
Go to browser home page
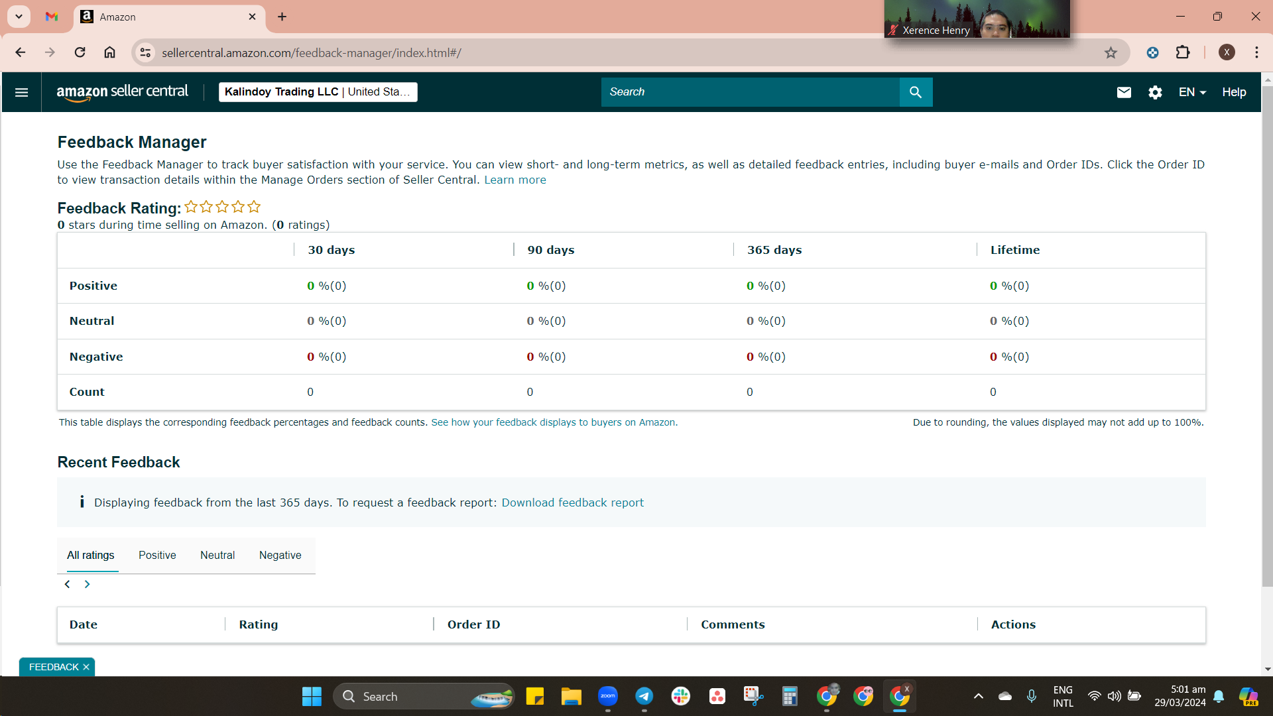110,52
